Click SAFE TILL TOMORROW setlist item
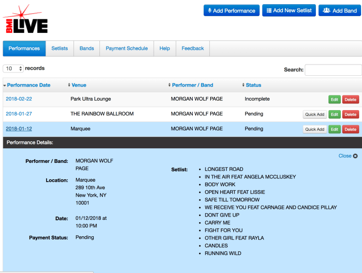This screenshot has width=362, height=273. pos(232,200)
